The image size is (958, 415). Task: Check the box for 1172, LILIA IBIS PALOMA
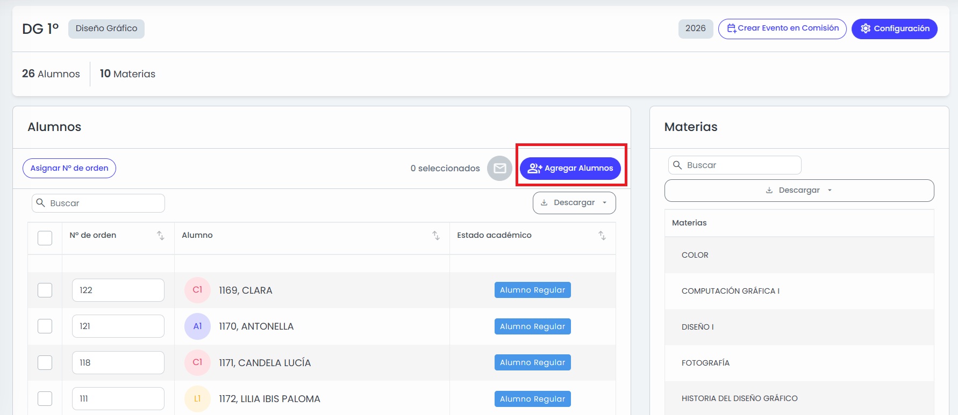pyautogui.click(x=45, y=399)
